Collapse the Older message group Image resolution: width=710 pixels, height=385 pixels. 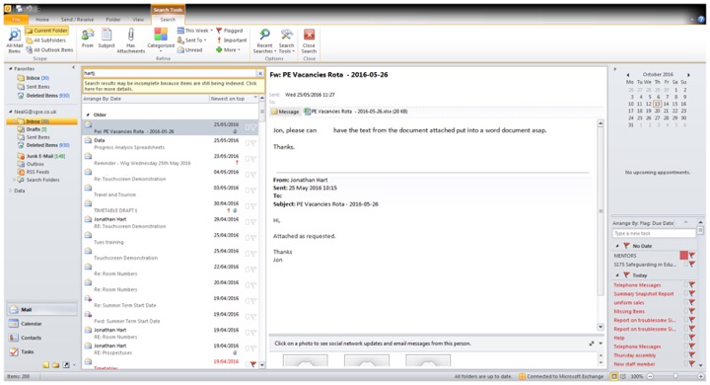88,115
